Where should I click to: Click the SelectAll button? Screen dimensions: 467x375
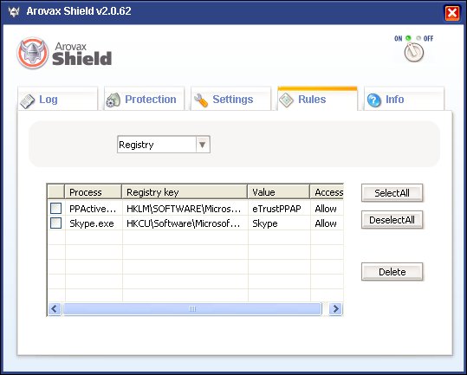click(392, 193)
